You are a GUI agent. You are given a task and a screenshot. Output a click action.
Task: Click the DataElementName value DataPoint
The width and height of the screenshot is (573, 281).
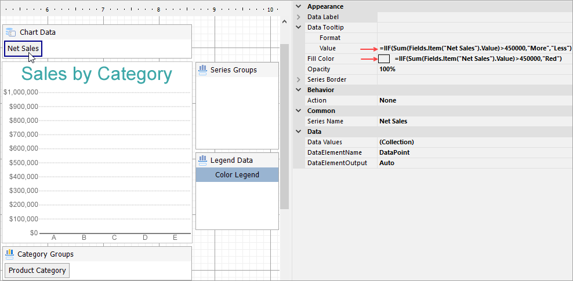[x=394, y=152]
